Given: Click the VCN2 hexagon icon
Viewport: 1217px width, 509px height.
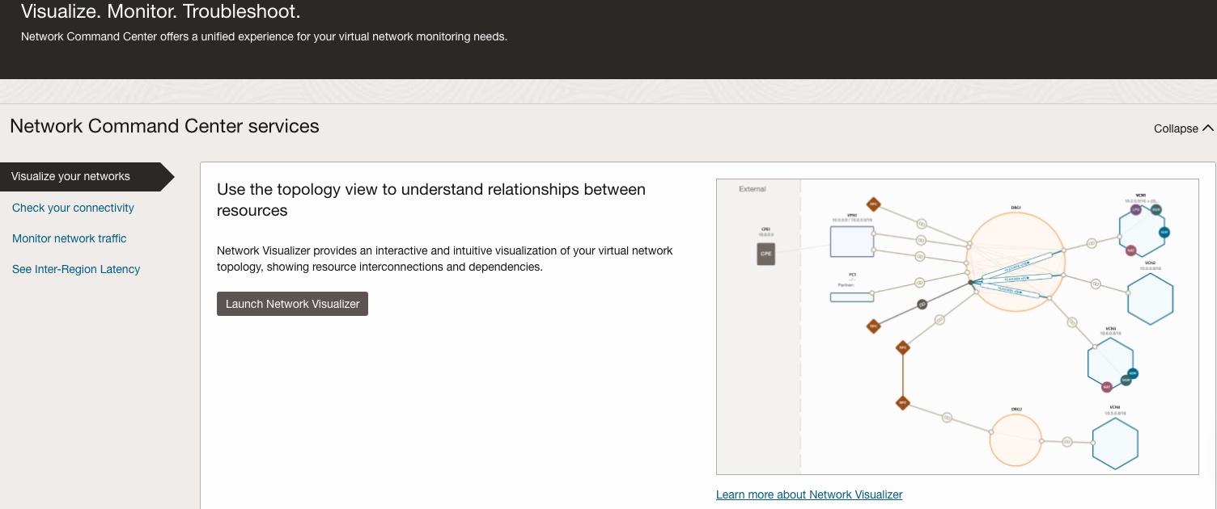Looking at the screenshot, I should (1150, 298).
